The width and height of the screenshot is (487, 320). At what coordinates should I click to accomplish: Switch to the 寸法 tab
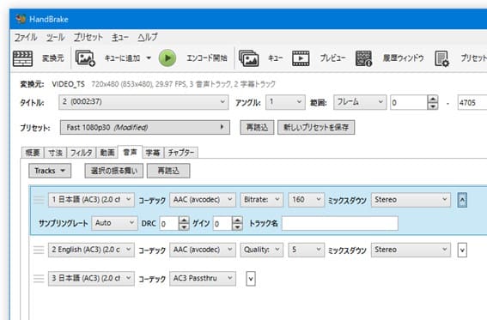55,153
